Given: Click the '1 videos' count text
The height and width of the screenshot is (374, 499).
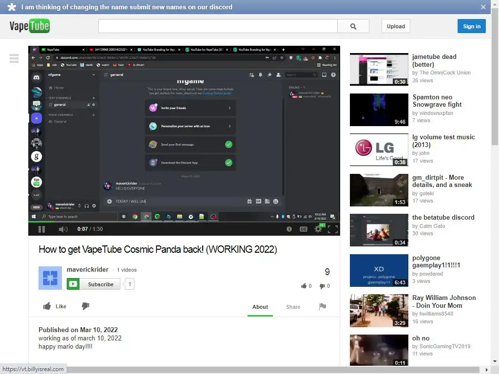Looking at the screenshot, I should tap(127, 270).
